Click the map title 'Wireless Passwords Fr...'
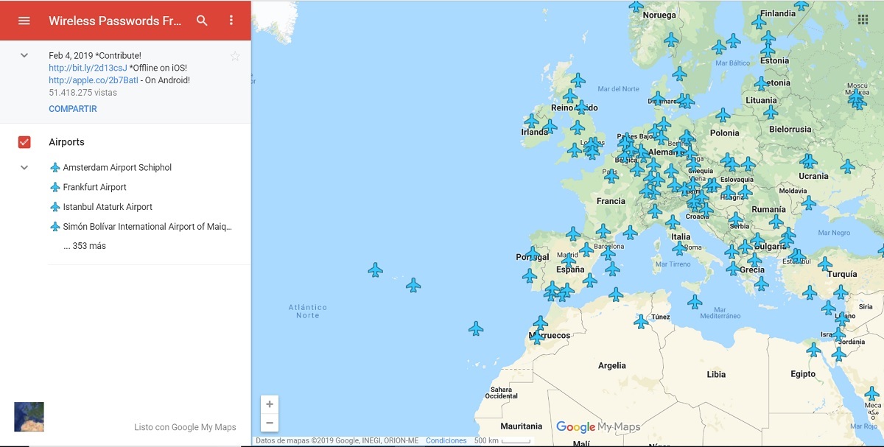Screen dimensions: 884x447 pos(115,21)
